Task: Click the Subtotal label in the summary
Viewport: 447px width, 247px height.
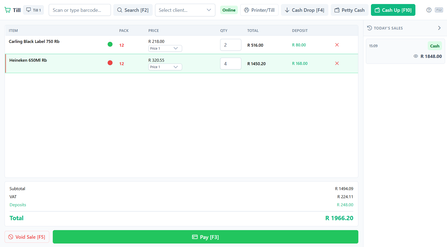Action: pyautogui.click(x=17, y=189)
